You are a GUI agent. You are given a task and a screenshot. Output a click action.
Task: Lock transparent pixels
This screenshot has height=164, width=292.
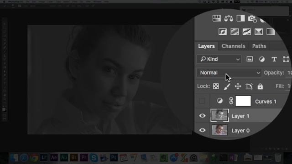pyautogui.click(x=216, y=86)
